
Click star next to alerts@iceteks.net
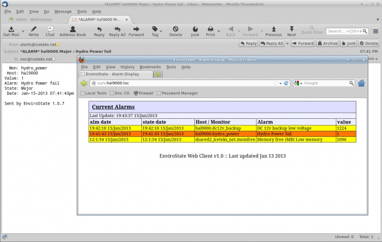(x=58, y=45)
